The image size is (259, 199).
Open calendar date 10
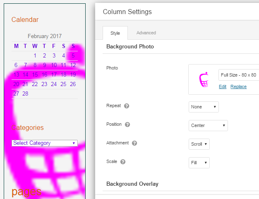54,65
